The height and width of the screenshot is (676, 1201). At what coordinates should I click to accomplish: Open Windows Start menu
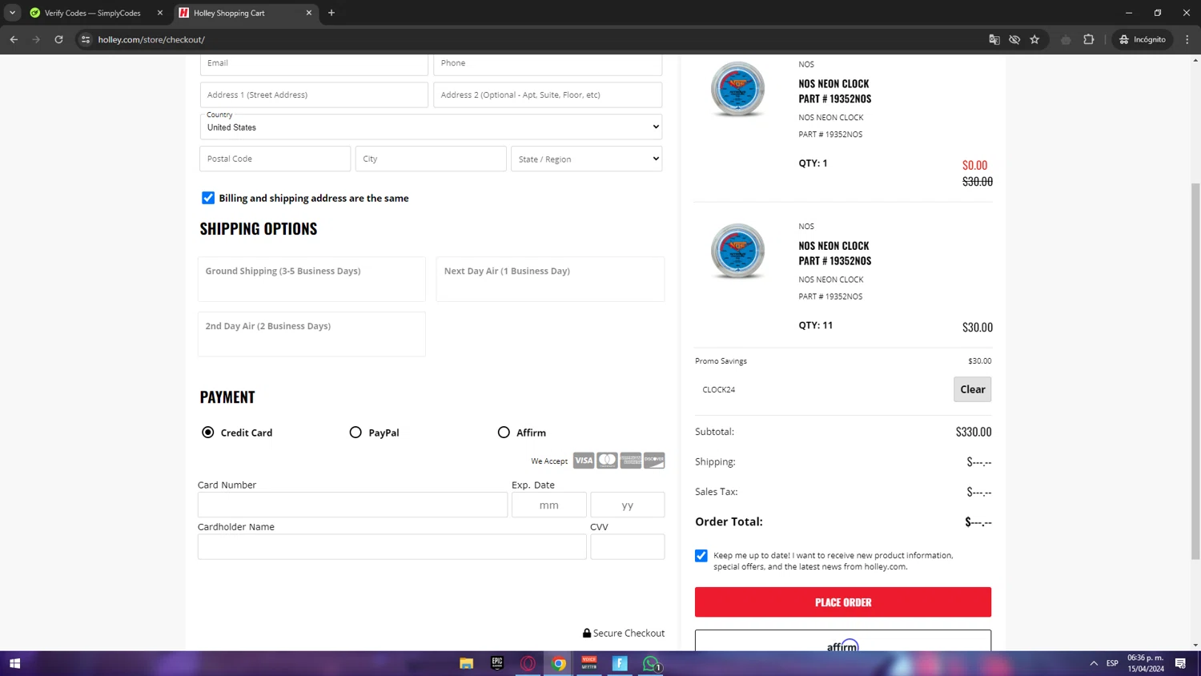pyautogui.click(x=14, y=663)
